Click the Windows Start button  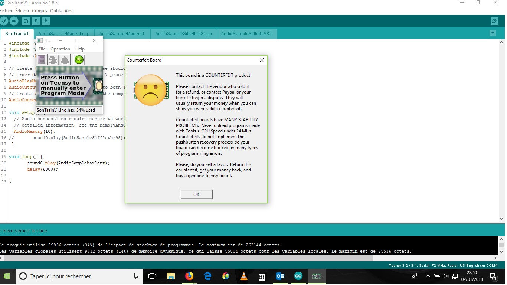(7, 276)
